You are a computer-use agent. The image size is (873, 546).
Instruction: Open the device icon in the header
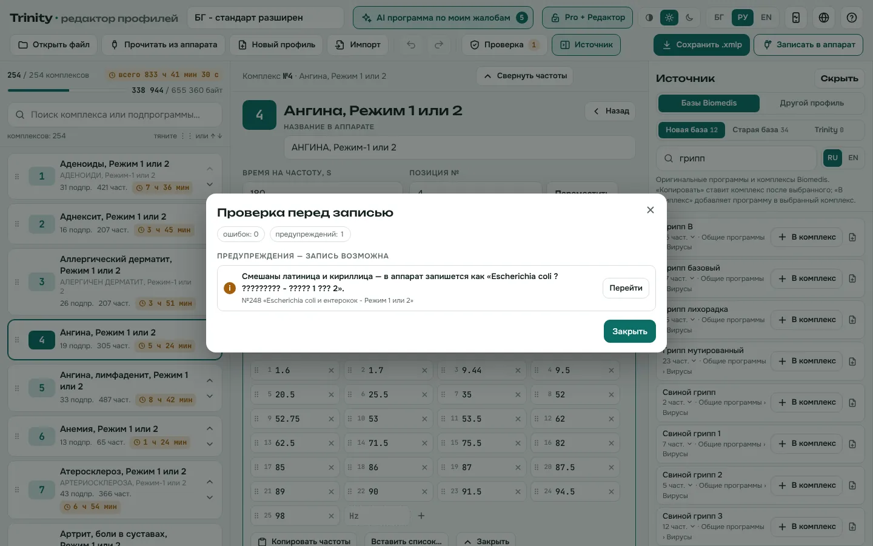click(x=795, y=18)
